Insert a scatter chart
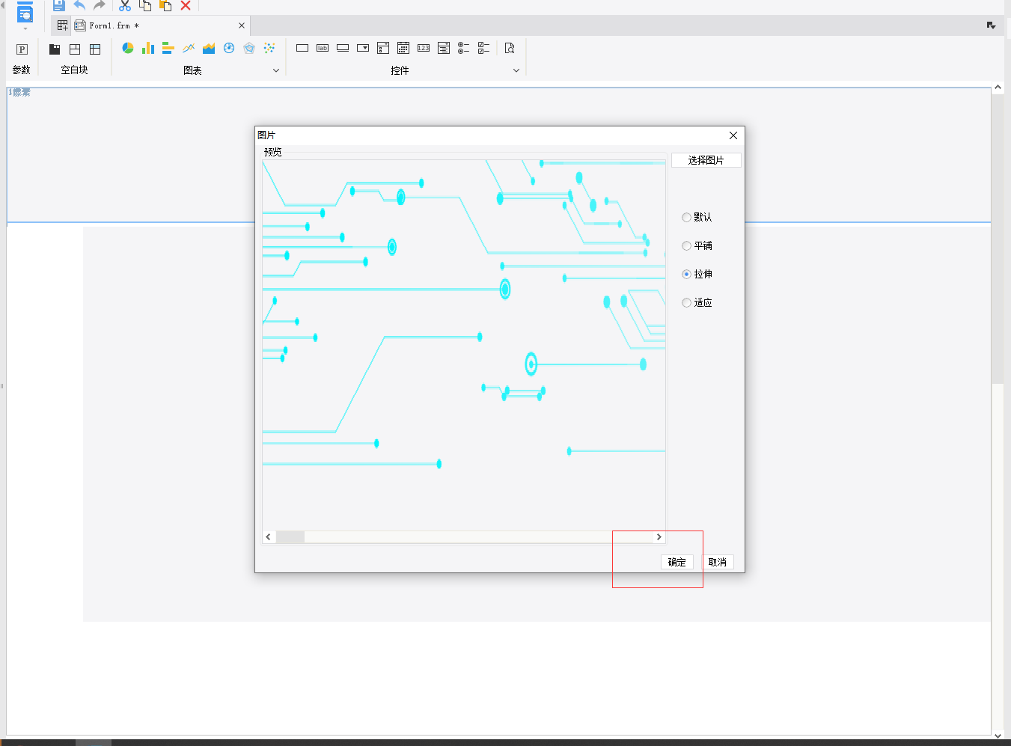Image resolution: width=1011 pixels, height=746 pixels. pos(269,48)
